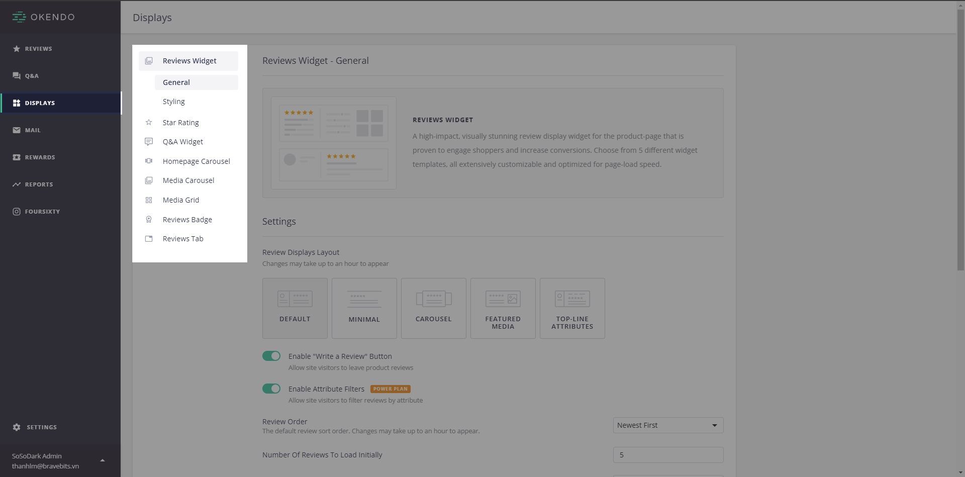Open the Review Order dropdown
Image resolution: width=965 pixels, height=477 pixels.
668,425
